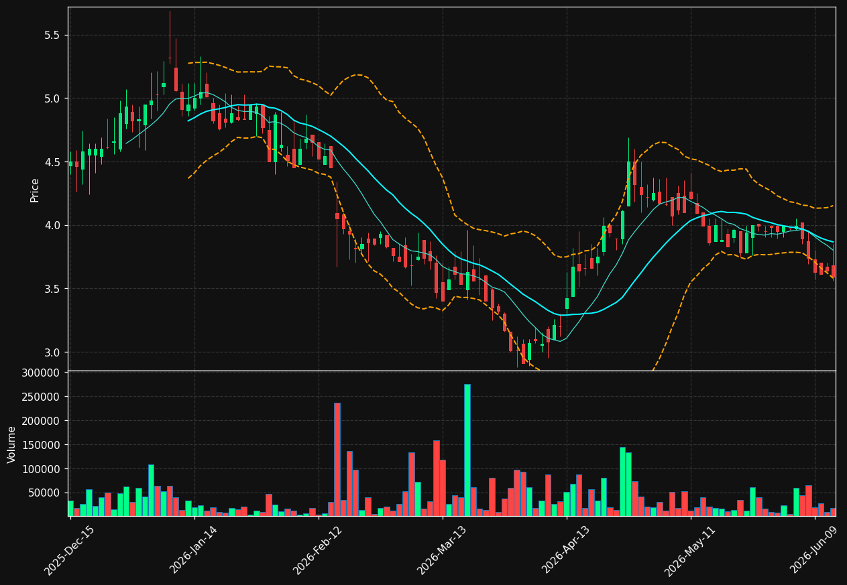Click the tallest red volume bar
The width and height of the screenshot is (847, 585).
(337, 459)
